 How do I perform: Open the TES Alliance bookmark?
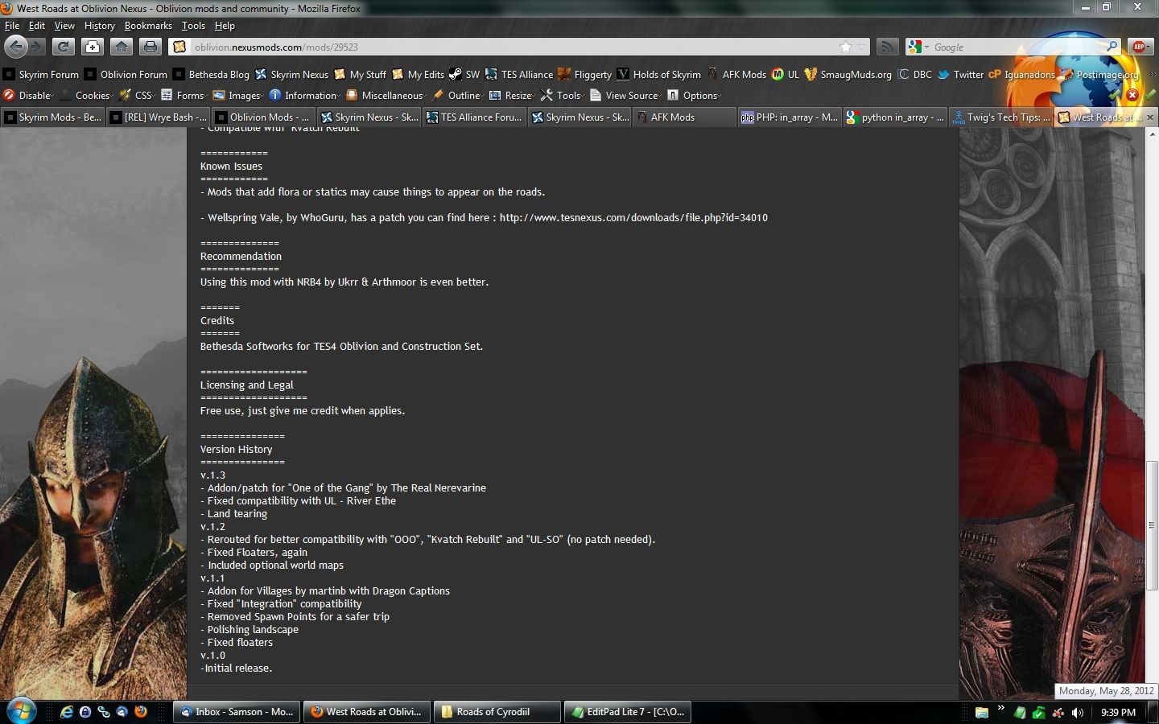coord(519,74)
